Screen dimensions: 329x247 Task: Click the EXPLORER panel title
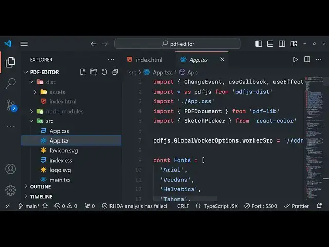click(41, 60)
